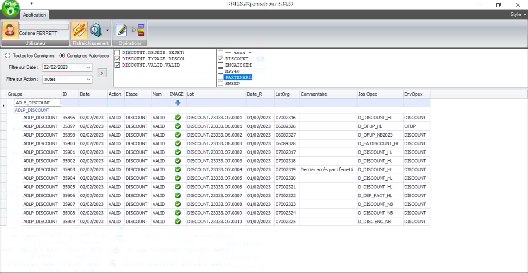Click green check icon for ID 35901

[178, 152]
